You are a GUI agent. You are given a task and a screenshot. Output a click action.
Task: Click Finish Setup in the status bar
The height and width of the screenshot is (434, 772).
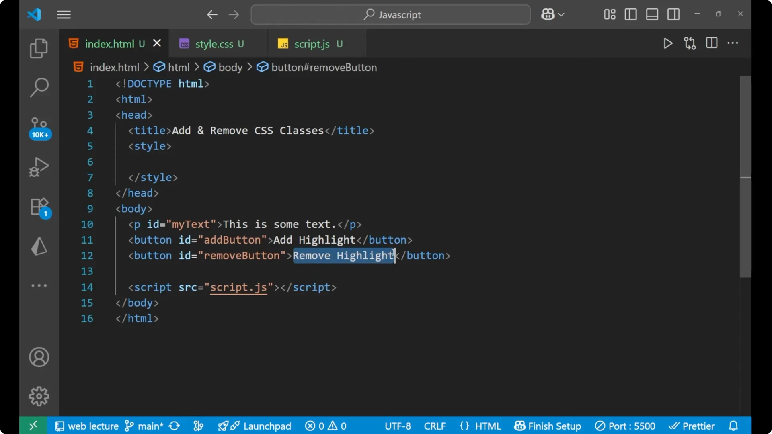point(548,426)
